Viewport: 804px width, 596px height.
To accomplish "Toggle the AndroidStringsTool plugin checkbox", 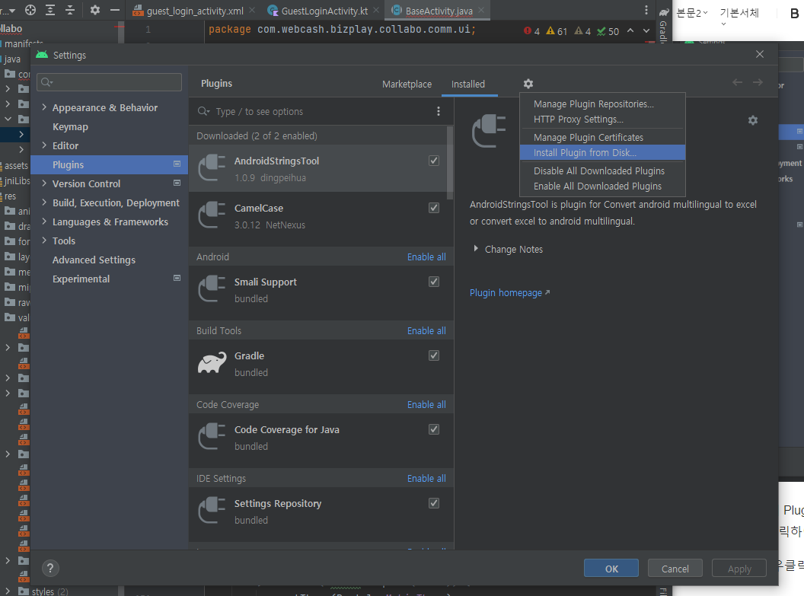I will point(434,161).
